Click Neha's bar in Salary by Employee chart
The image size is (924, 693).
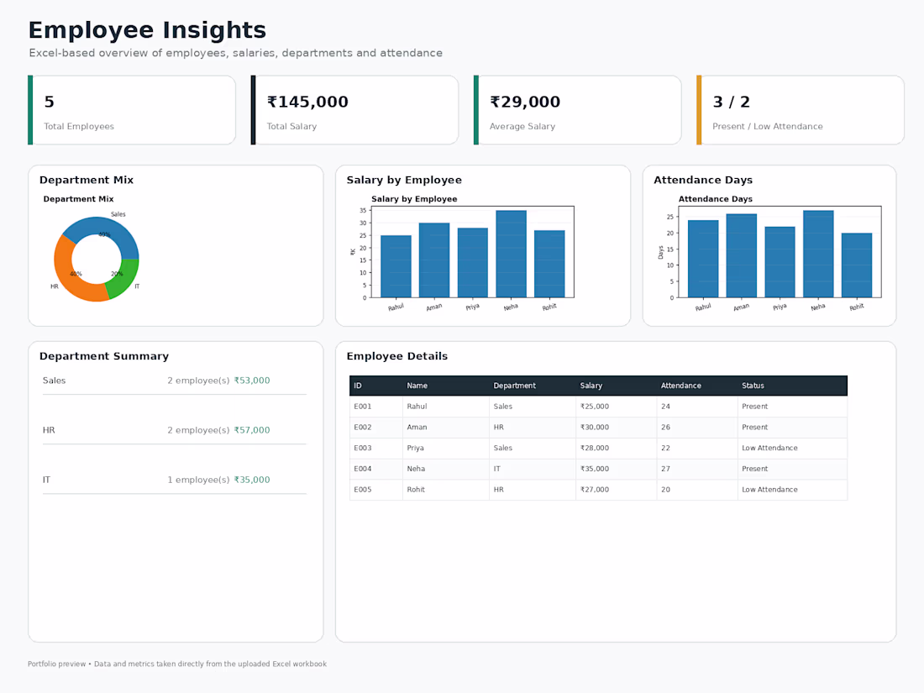tap(511, 254)
